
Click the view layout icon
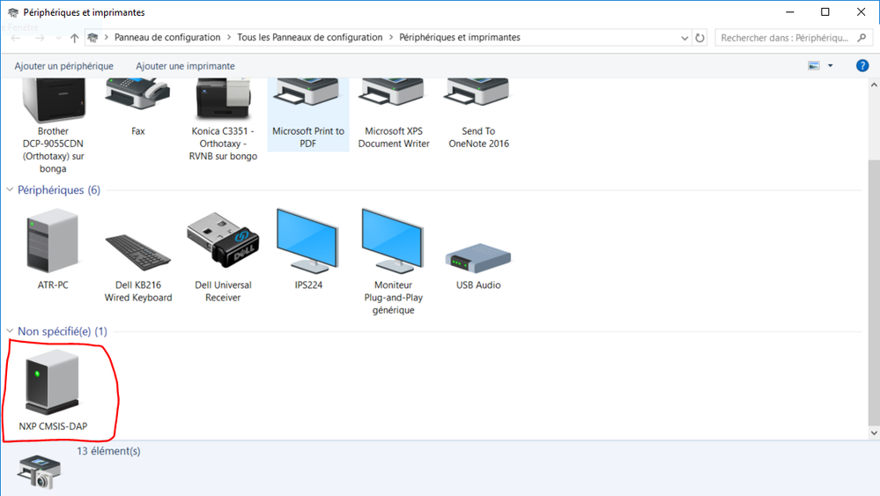tap(814, 66)
